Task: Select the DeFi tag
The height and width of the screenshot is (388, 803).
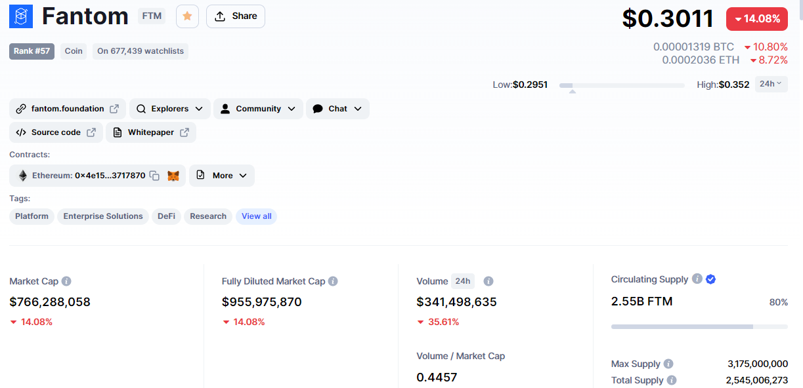Action: point(166,216)
